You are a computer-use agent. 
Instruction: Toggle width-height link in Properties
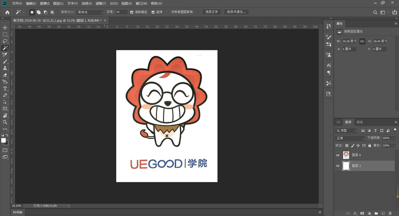pos(362,41)
